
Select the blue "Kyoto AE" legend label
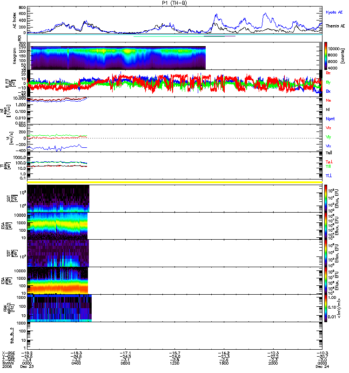click(x=334, y=12)
